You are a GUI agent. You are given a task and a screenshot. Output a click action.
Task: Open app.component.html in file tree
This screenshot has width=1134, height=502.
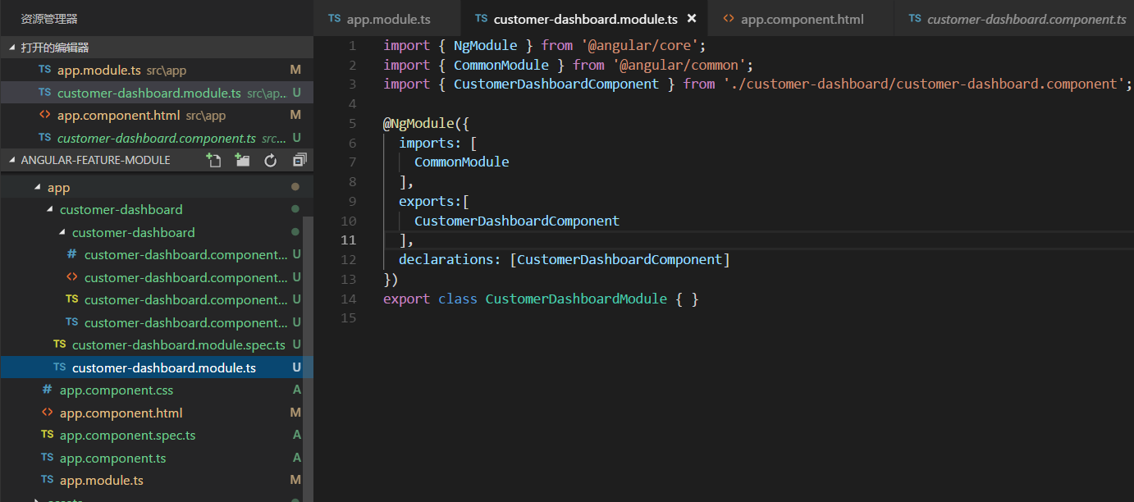point(151,413)
